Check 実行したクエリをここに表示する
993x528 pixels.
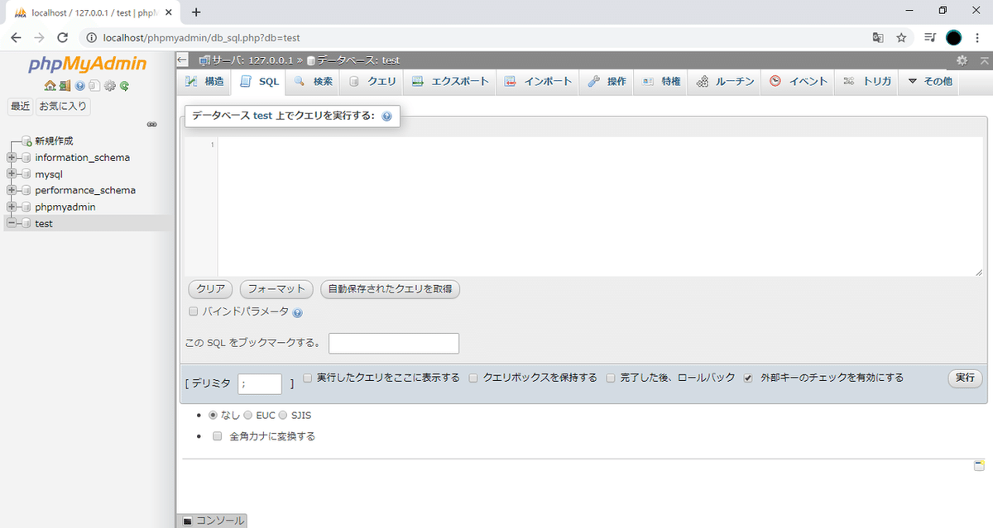(308, 378)
